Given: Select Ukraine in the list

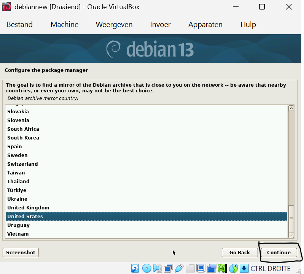Looking at the screenshot, I should point(146,199).
